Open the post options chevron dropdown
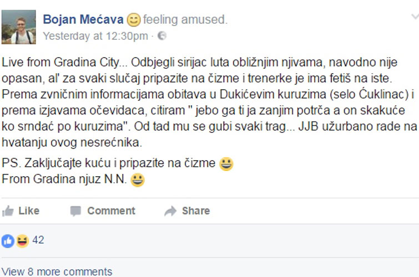Viewport: 419px width, 277px height. [x=415, y=17]
